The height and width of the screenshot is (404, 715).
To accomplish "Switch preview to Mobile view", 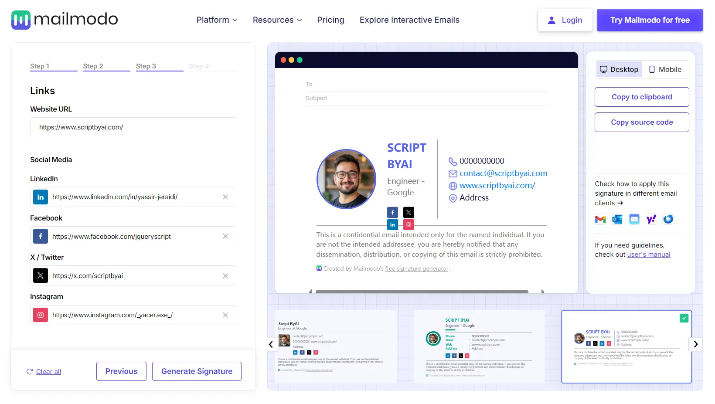I will [x=665, y=69].
